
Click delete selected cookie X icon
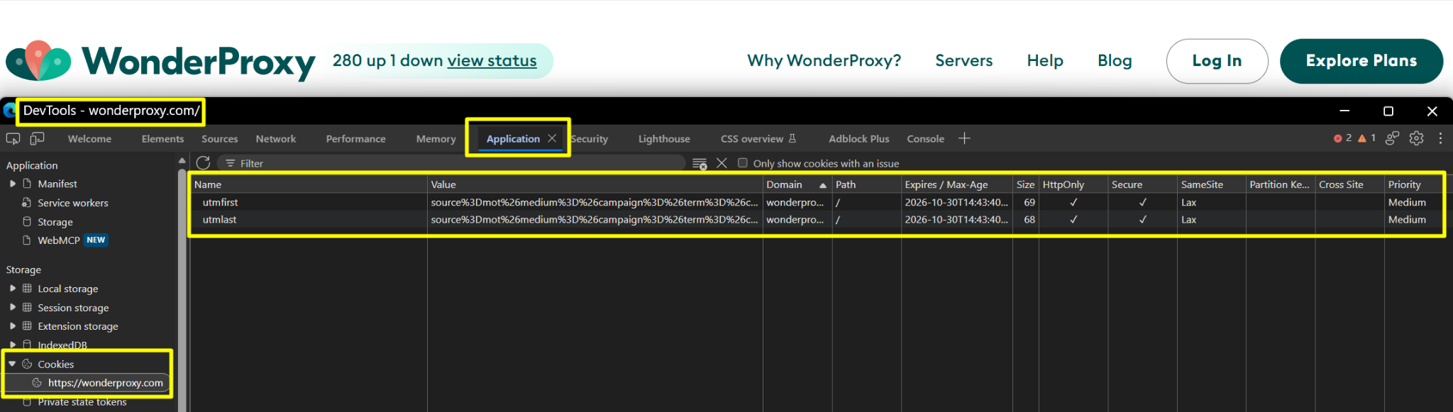[722, 163]
